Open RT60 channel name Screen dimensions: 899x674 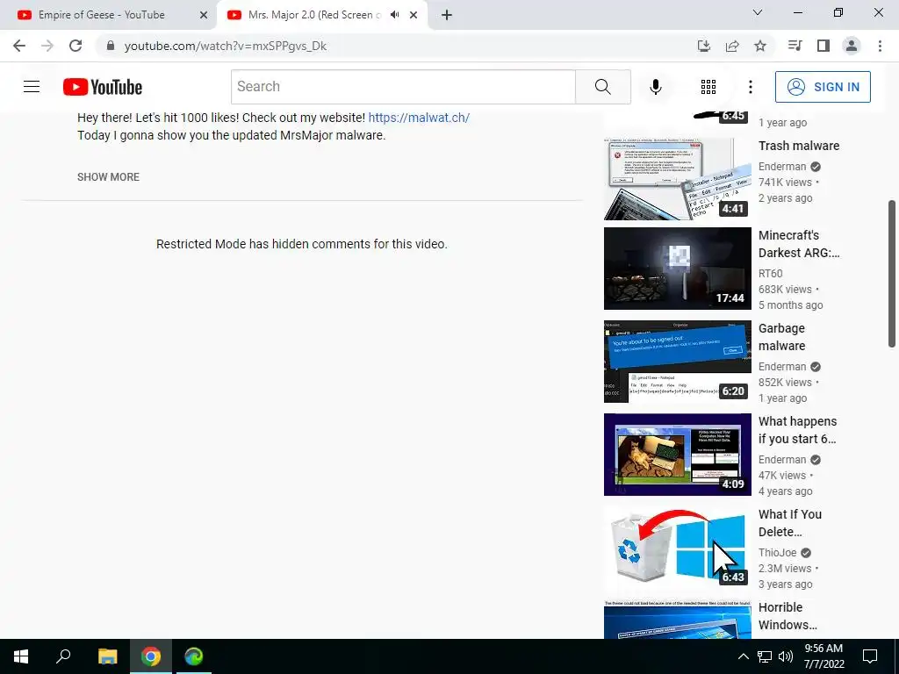tap(771, 274)
